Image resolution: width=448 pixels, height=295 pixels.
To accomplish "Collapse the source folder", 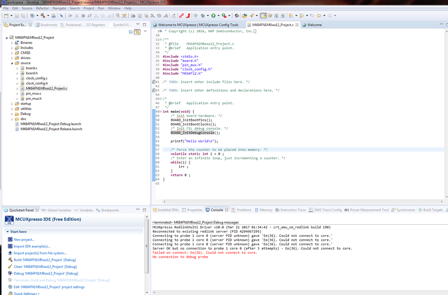I will [x=12, y=63].
